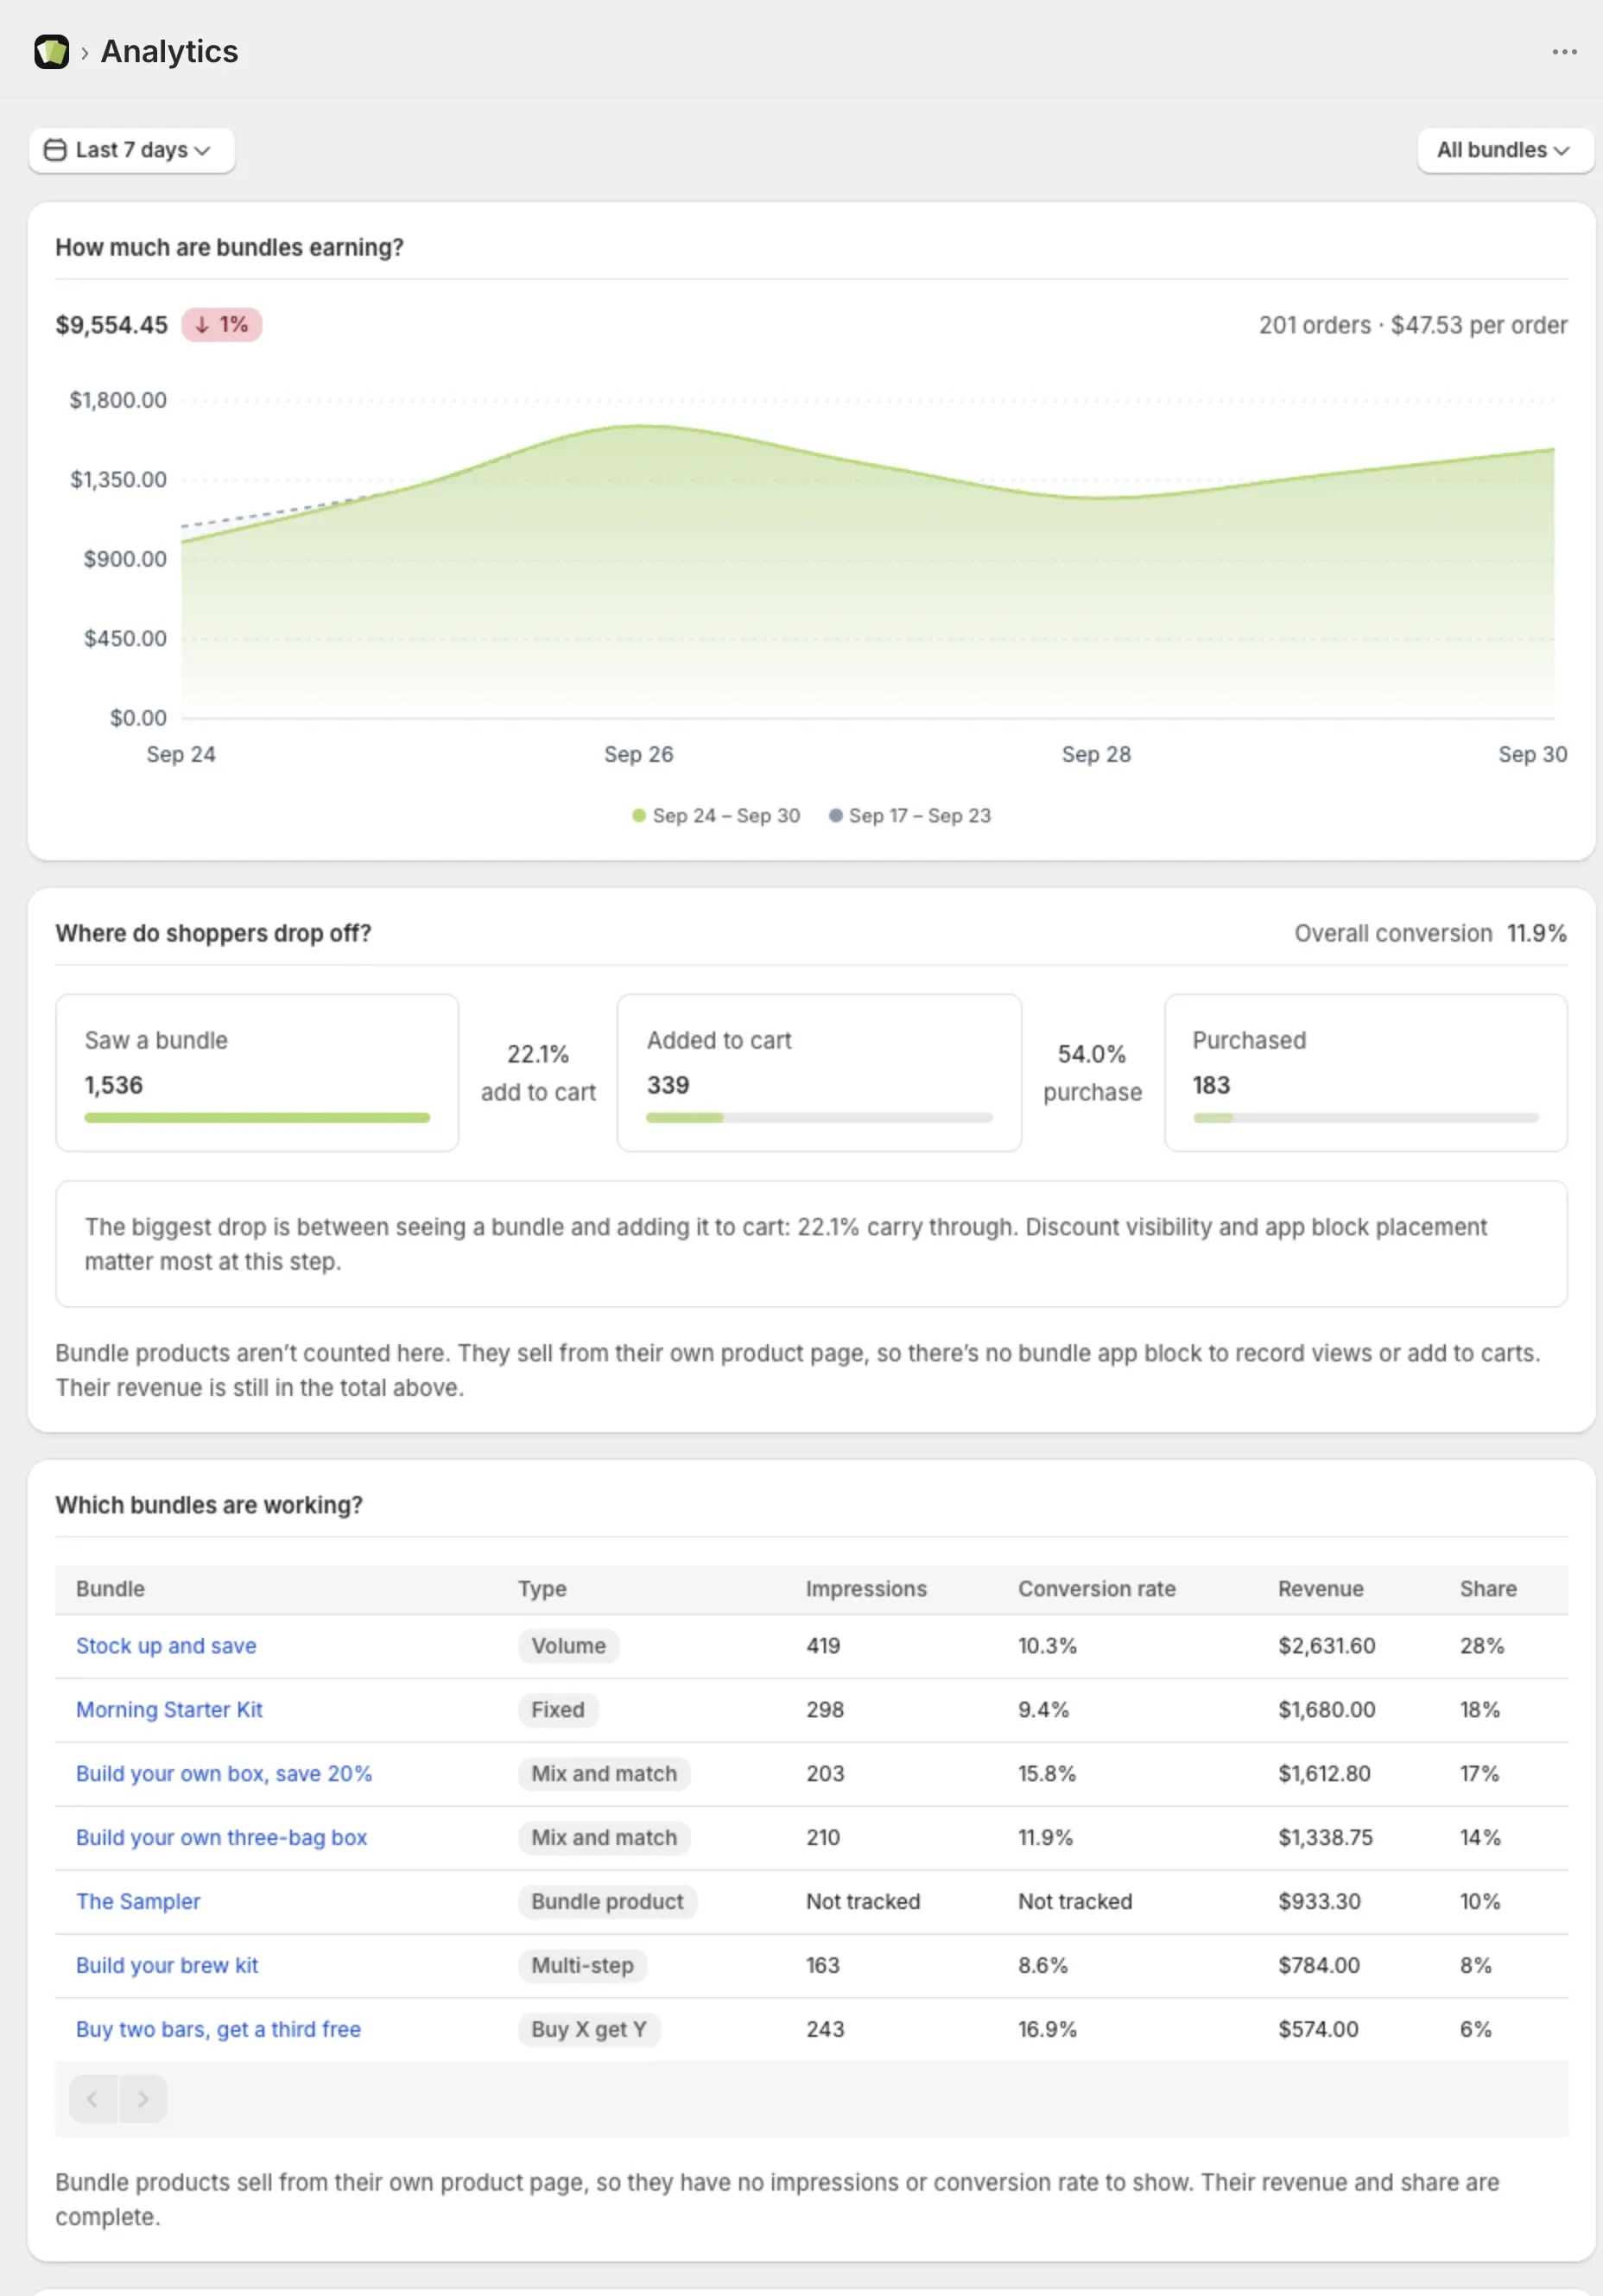Click the Sep 17 – Sep 23 legend entry
Image resolution: width=1603 pixels, height=2296 pixels.
pos(910,815)
